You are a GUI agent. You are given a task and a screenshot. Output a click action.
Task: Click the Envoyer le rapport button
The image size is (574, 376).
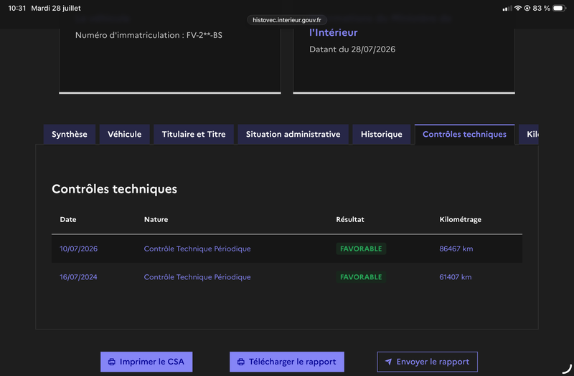(427, 362)
